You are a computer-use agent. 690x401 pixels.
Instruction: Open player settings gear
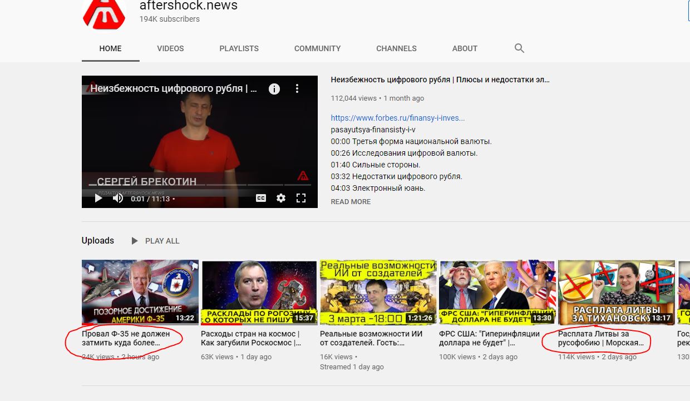coord(281,198)
